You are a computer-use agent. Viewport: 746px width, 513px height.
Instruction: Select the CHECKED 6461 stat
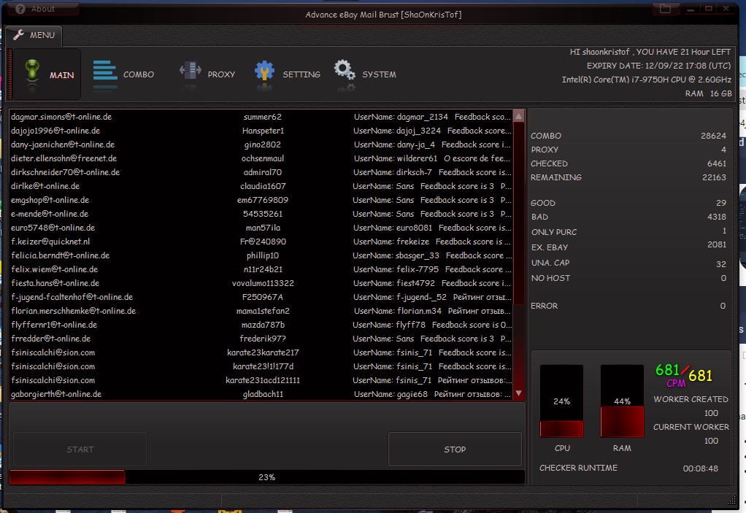click(628, 163)
